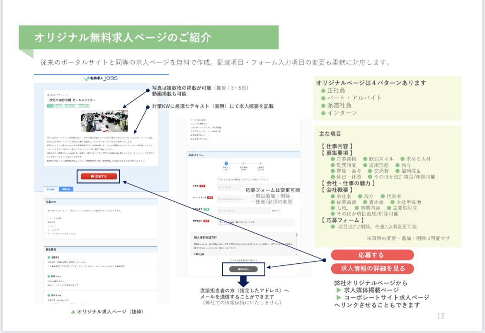This screenshot has width=485, height=333.
Task: Click the job title 【大阪中央区北浜】セールスライター
Action: 71,100
